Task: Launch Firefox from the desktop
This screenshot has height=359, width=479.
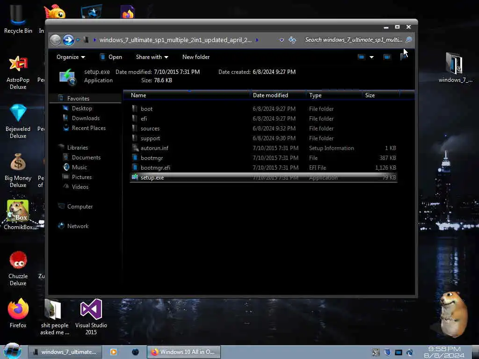Action: click(x=18, y=313)
